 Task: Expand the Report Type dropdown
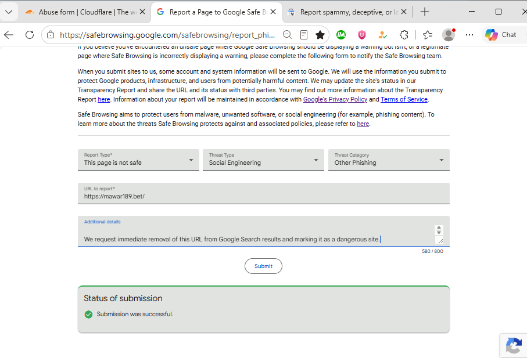pos(138,160)
